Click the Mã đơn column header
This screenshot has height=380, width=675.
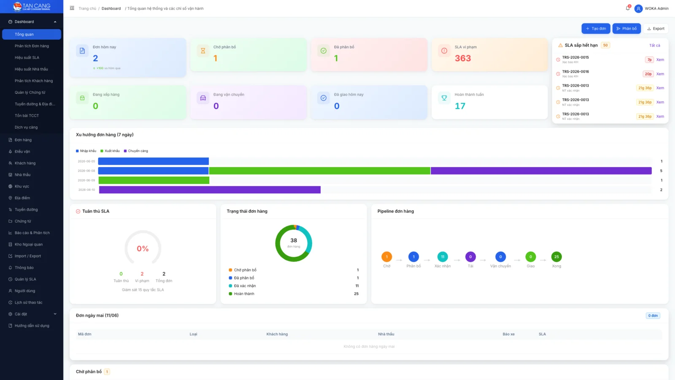pos(85,334)
